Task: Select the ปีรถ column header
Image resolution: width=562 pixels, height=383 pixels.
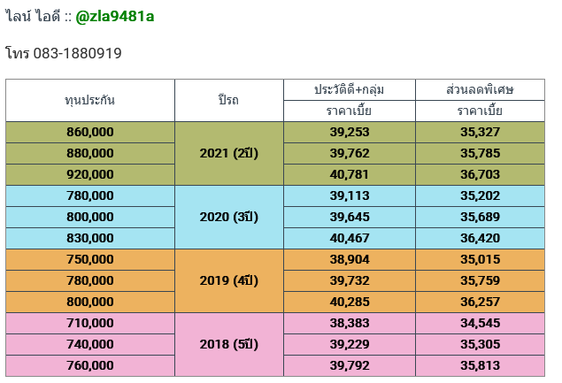Action: pos(228,100)
